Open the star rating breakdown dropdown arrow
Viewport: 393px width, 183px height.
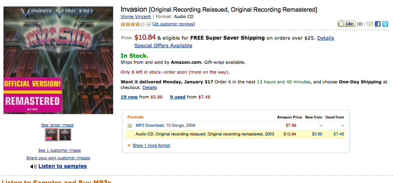149,25
